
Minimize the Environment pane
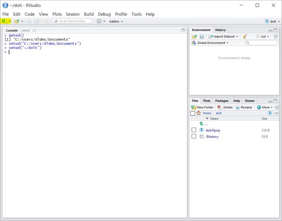click(270, 30)
